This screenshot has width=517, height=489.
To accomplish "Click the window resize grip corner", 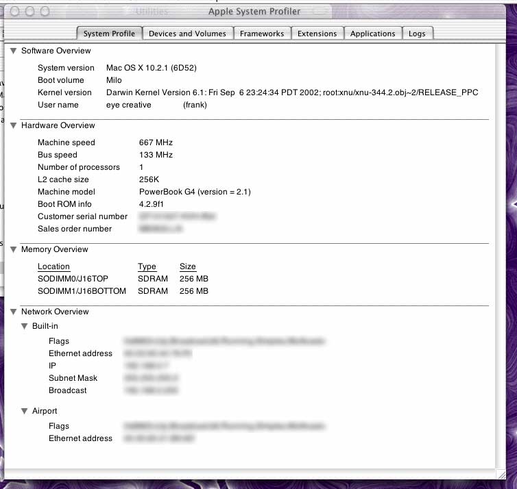I will point(501,475).
